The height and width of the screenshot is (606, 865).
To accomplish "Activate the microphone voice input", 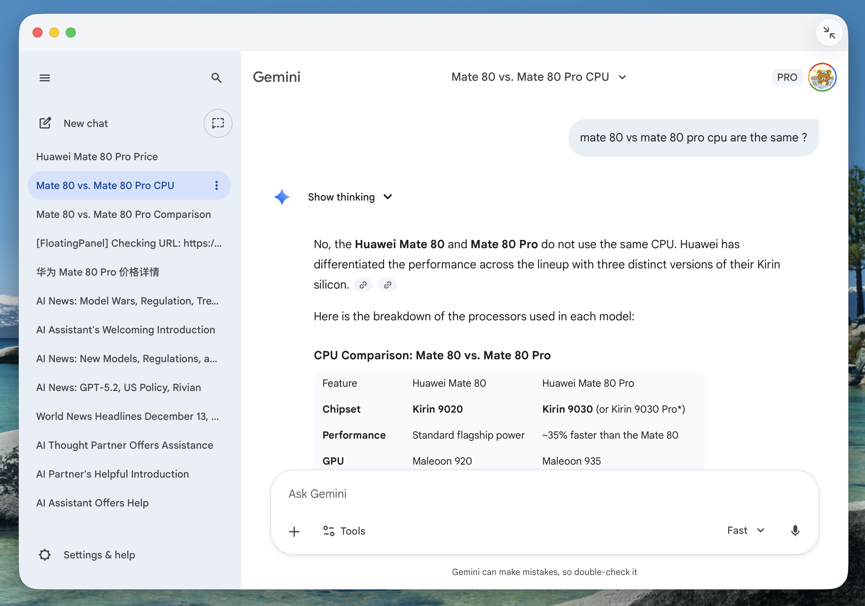I will point(795,531).
